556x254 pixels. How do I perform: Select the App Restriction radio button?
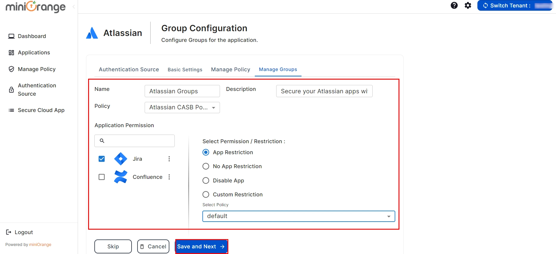tap(206, 152)
